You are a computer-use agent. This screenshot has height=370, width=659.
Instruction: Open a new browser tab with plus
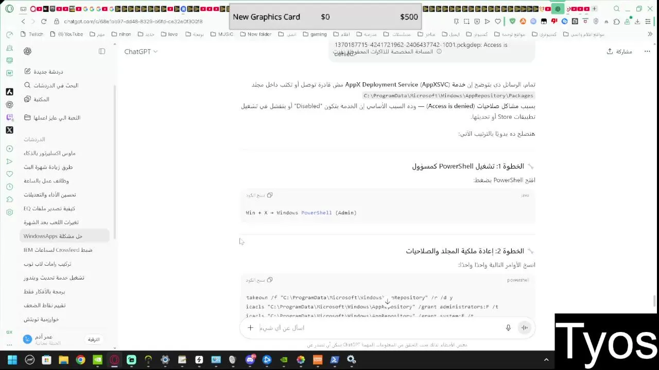(x=594, y=9)
